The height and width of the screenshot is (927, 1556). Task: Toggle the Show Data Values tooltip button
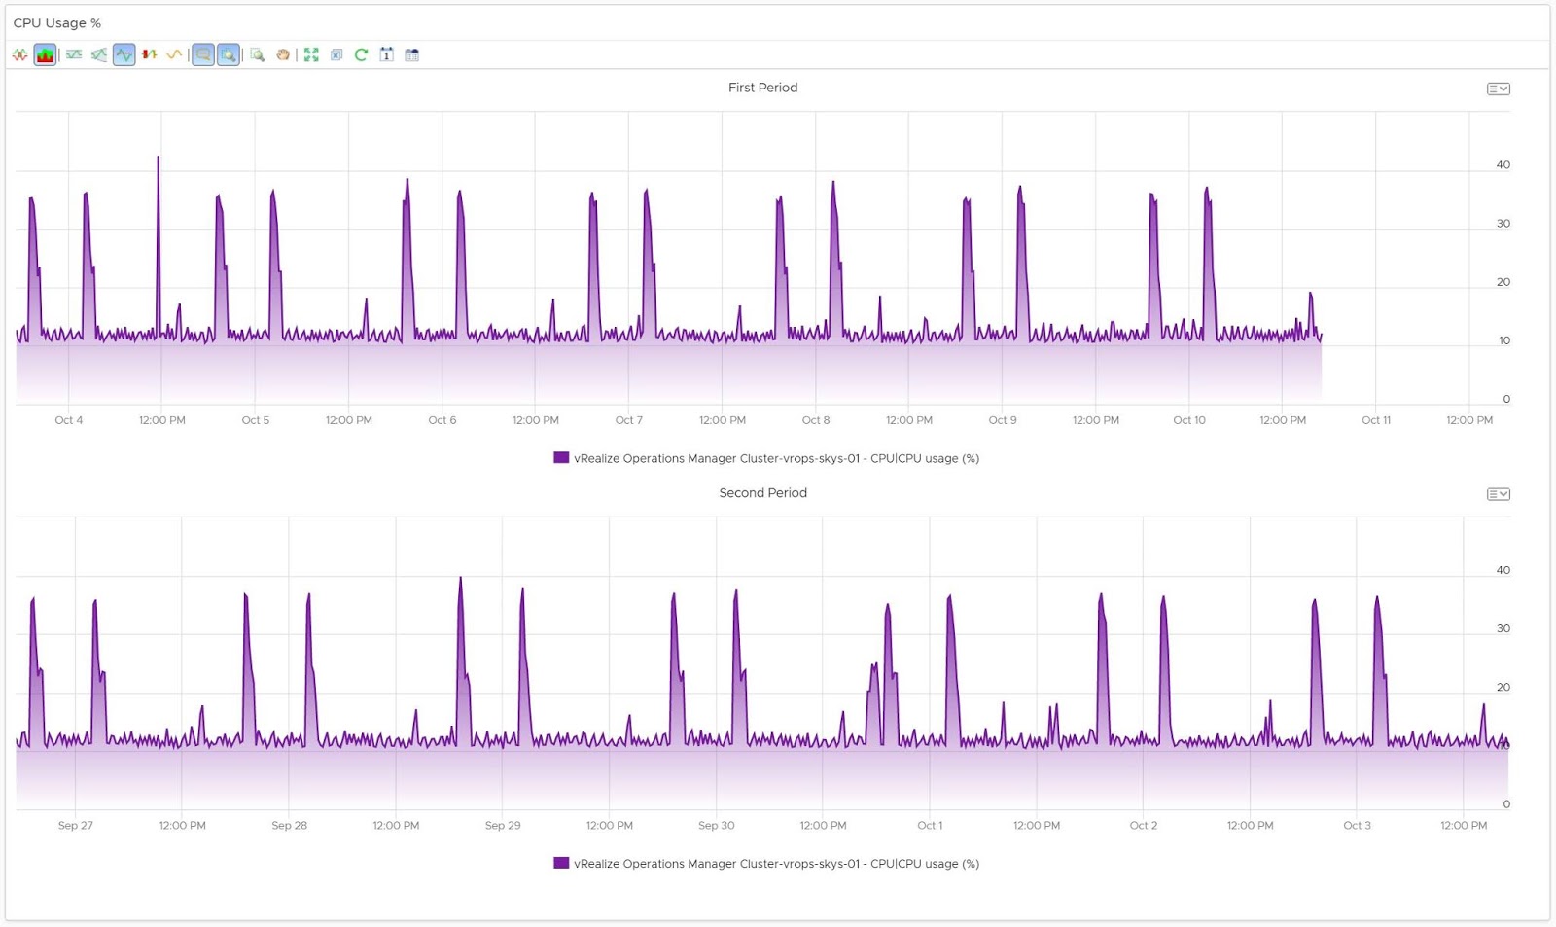coord(202,55)
